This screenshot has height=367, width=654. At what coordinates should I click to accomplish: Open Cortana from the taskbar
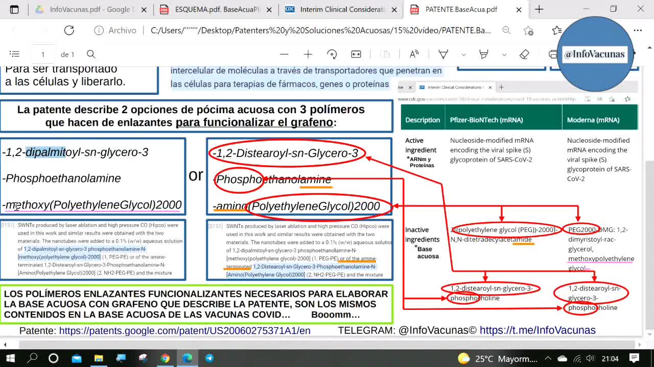(x=54, y=358)
